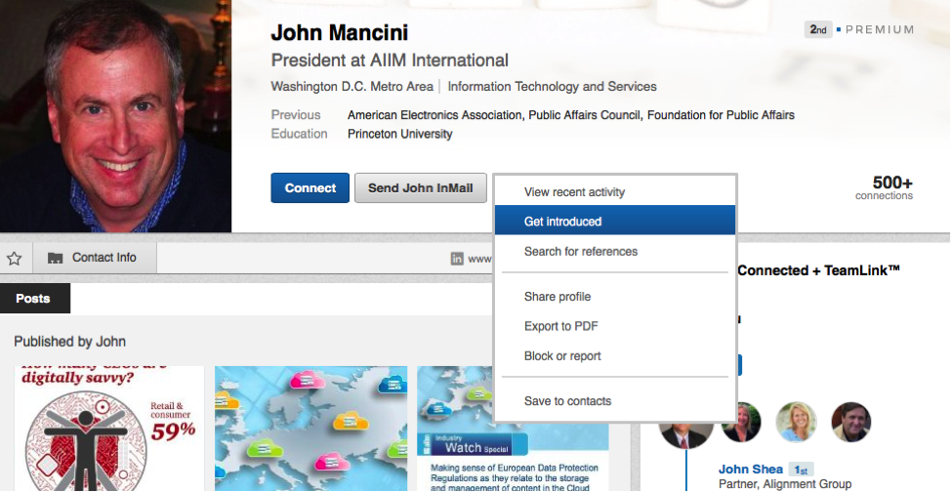Click the 1st degree badge beside John Shea
951x492 pixels.
point(802,470)
